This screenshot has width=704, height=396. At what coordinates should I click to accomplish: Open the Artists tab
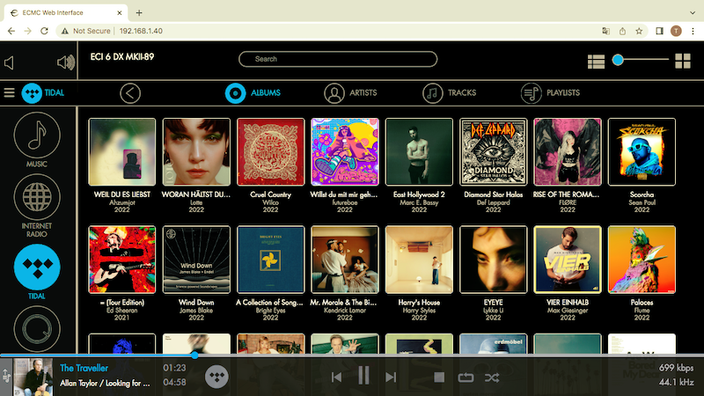(350, 93)
